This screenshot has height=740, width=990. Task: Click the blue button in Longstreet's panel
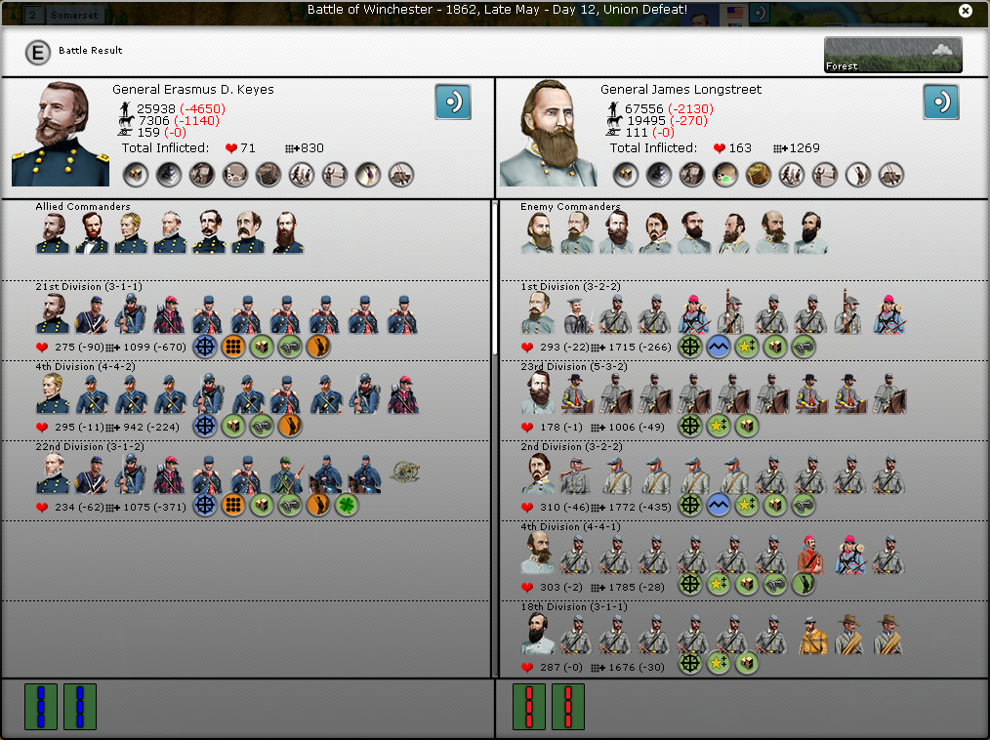click(x=941, y=102)
